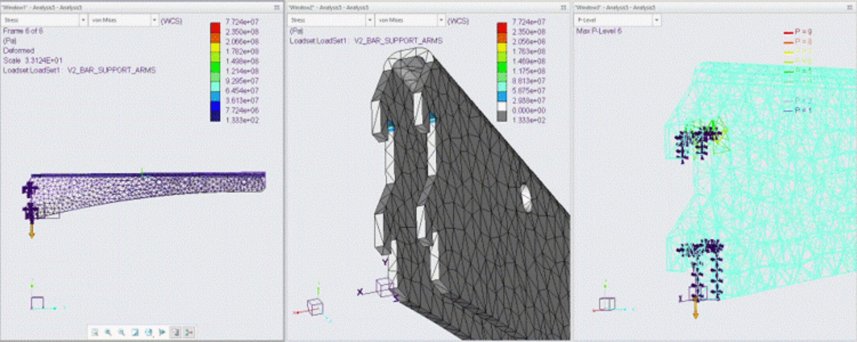Click the Window1 title bar text
The image size is (857, 342).
point(42,7)
